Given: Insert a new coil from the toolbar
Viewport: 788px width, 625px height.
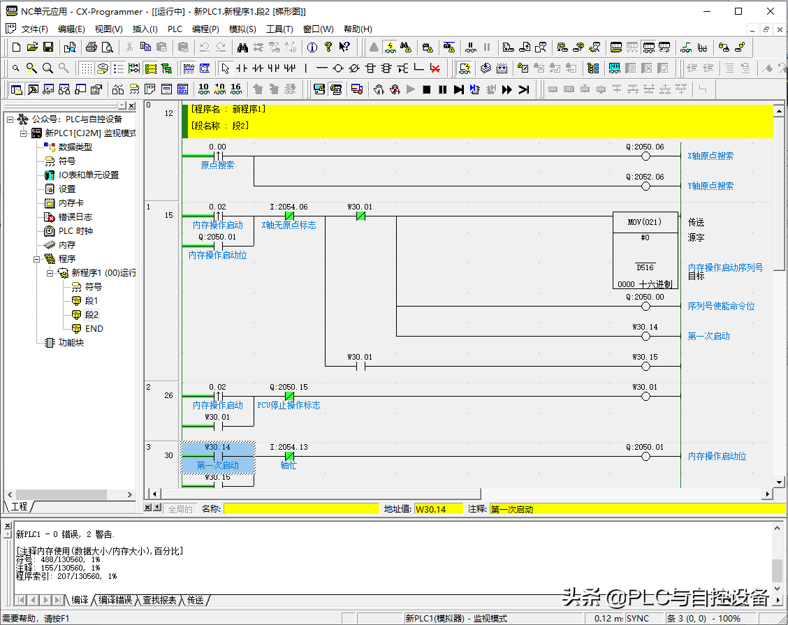Looking at the screenshot, I should 338,68.
